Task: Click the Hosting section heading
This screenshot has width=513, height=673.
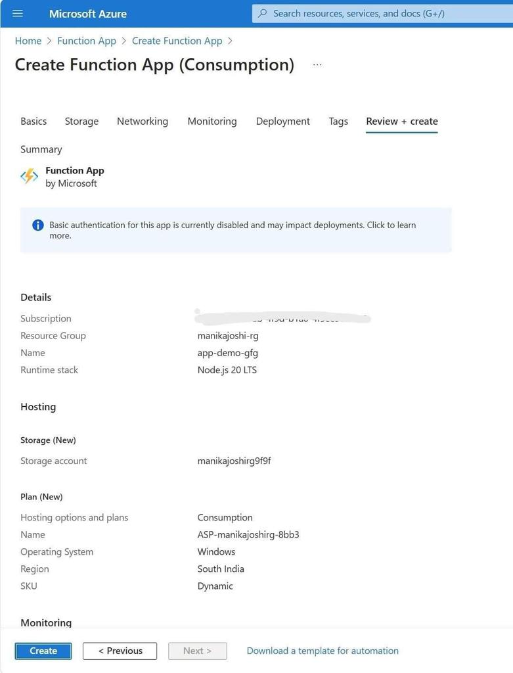Action: tap(38, 407)
